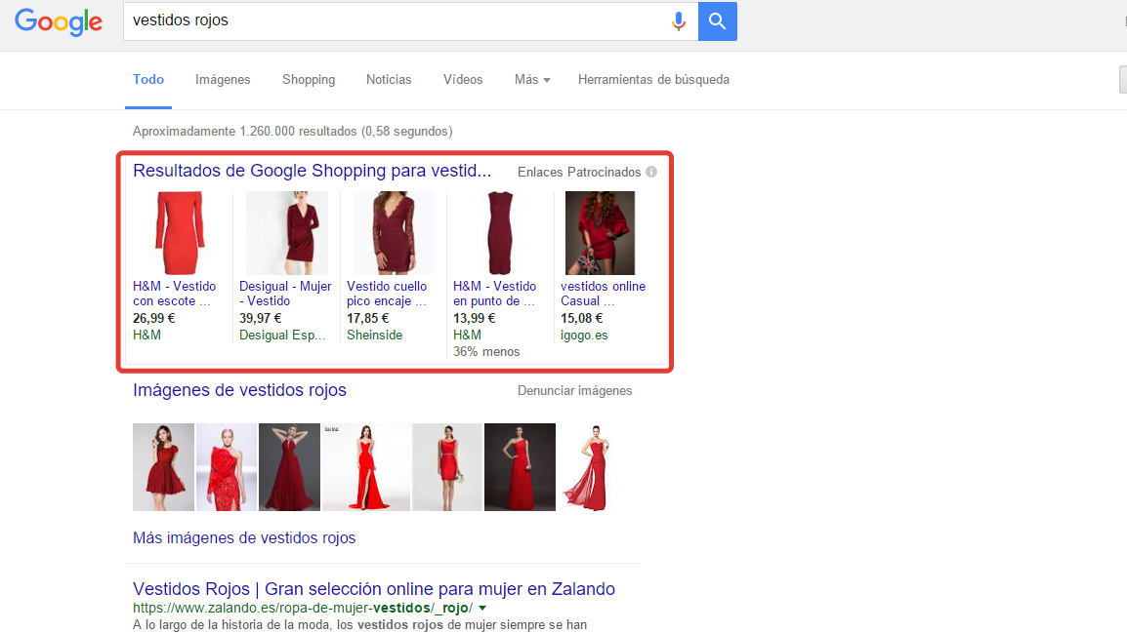The width and height of the screenshot is (1127, 633).
Task: Click the Sheinside lace dress image
Action: (394, 232)
